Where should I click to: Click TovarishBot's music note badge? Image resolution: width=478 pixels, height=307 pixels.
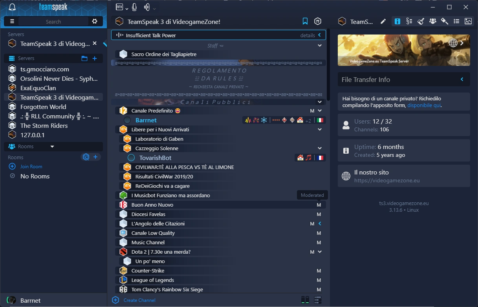pyautogui.click(x=308, y=158)
